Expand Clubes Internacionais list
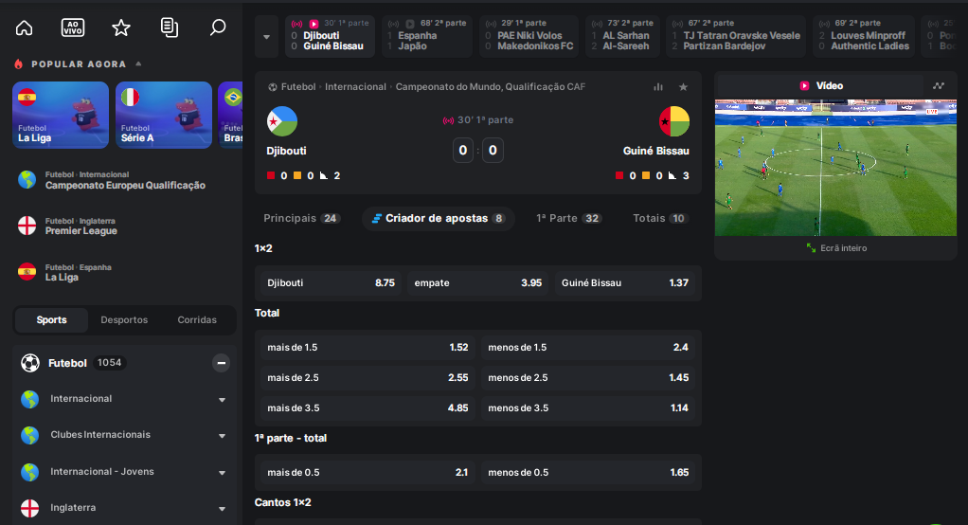The height and width of the screenshot is (525, 968). (x=222, y=435)
